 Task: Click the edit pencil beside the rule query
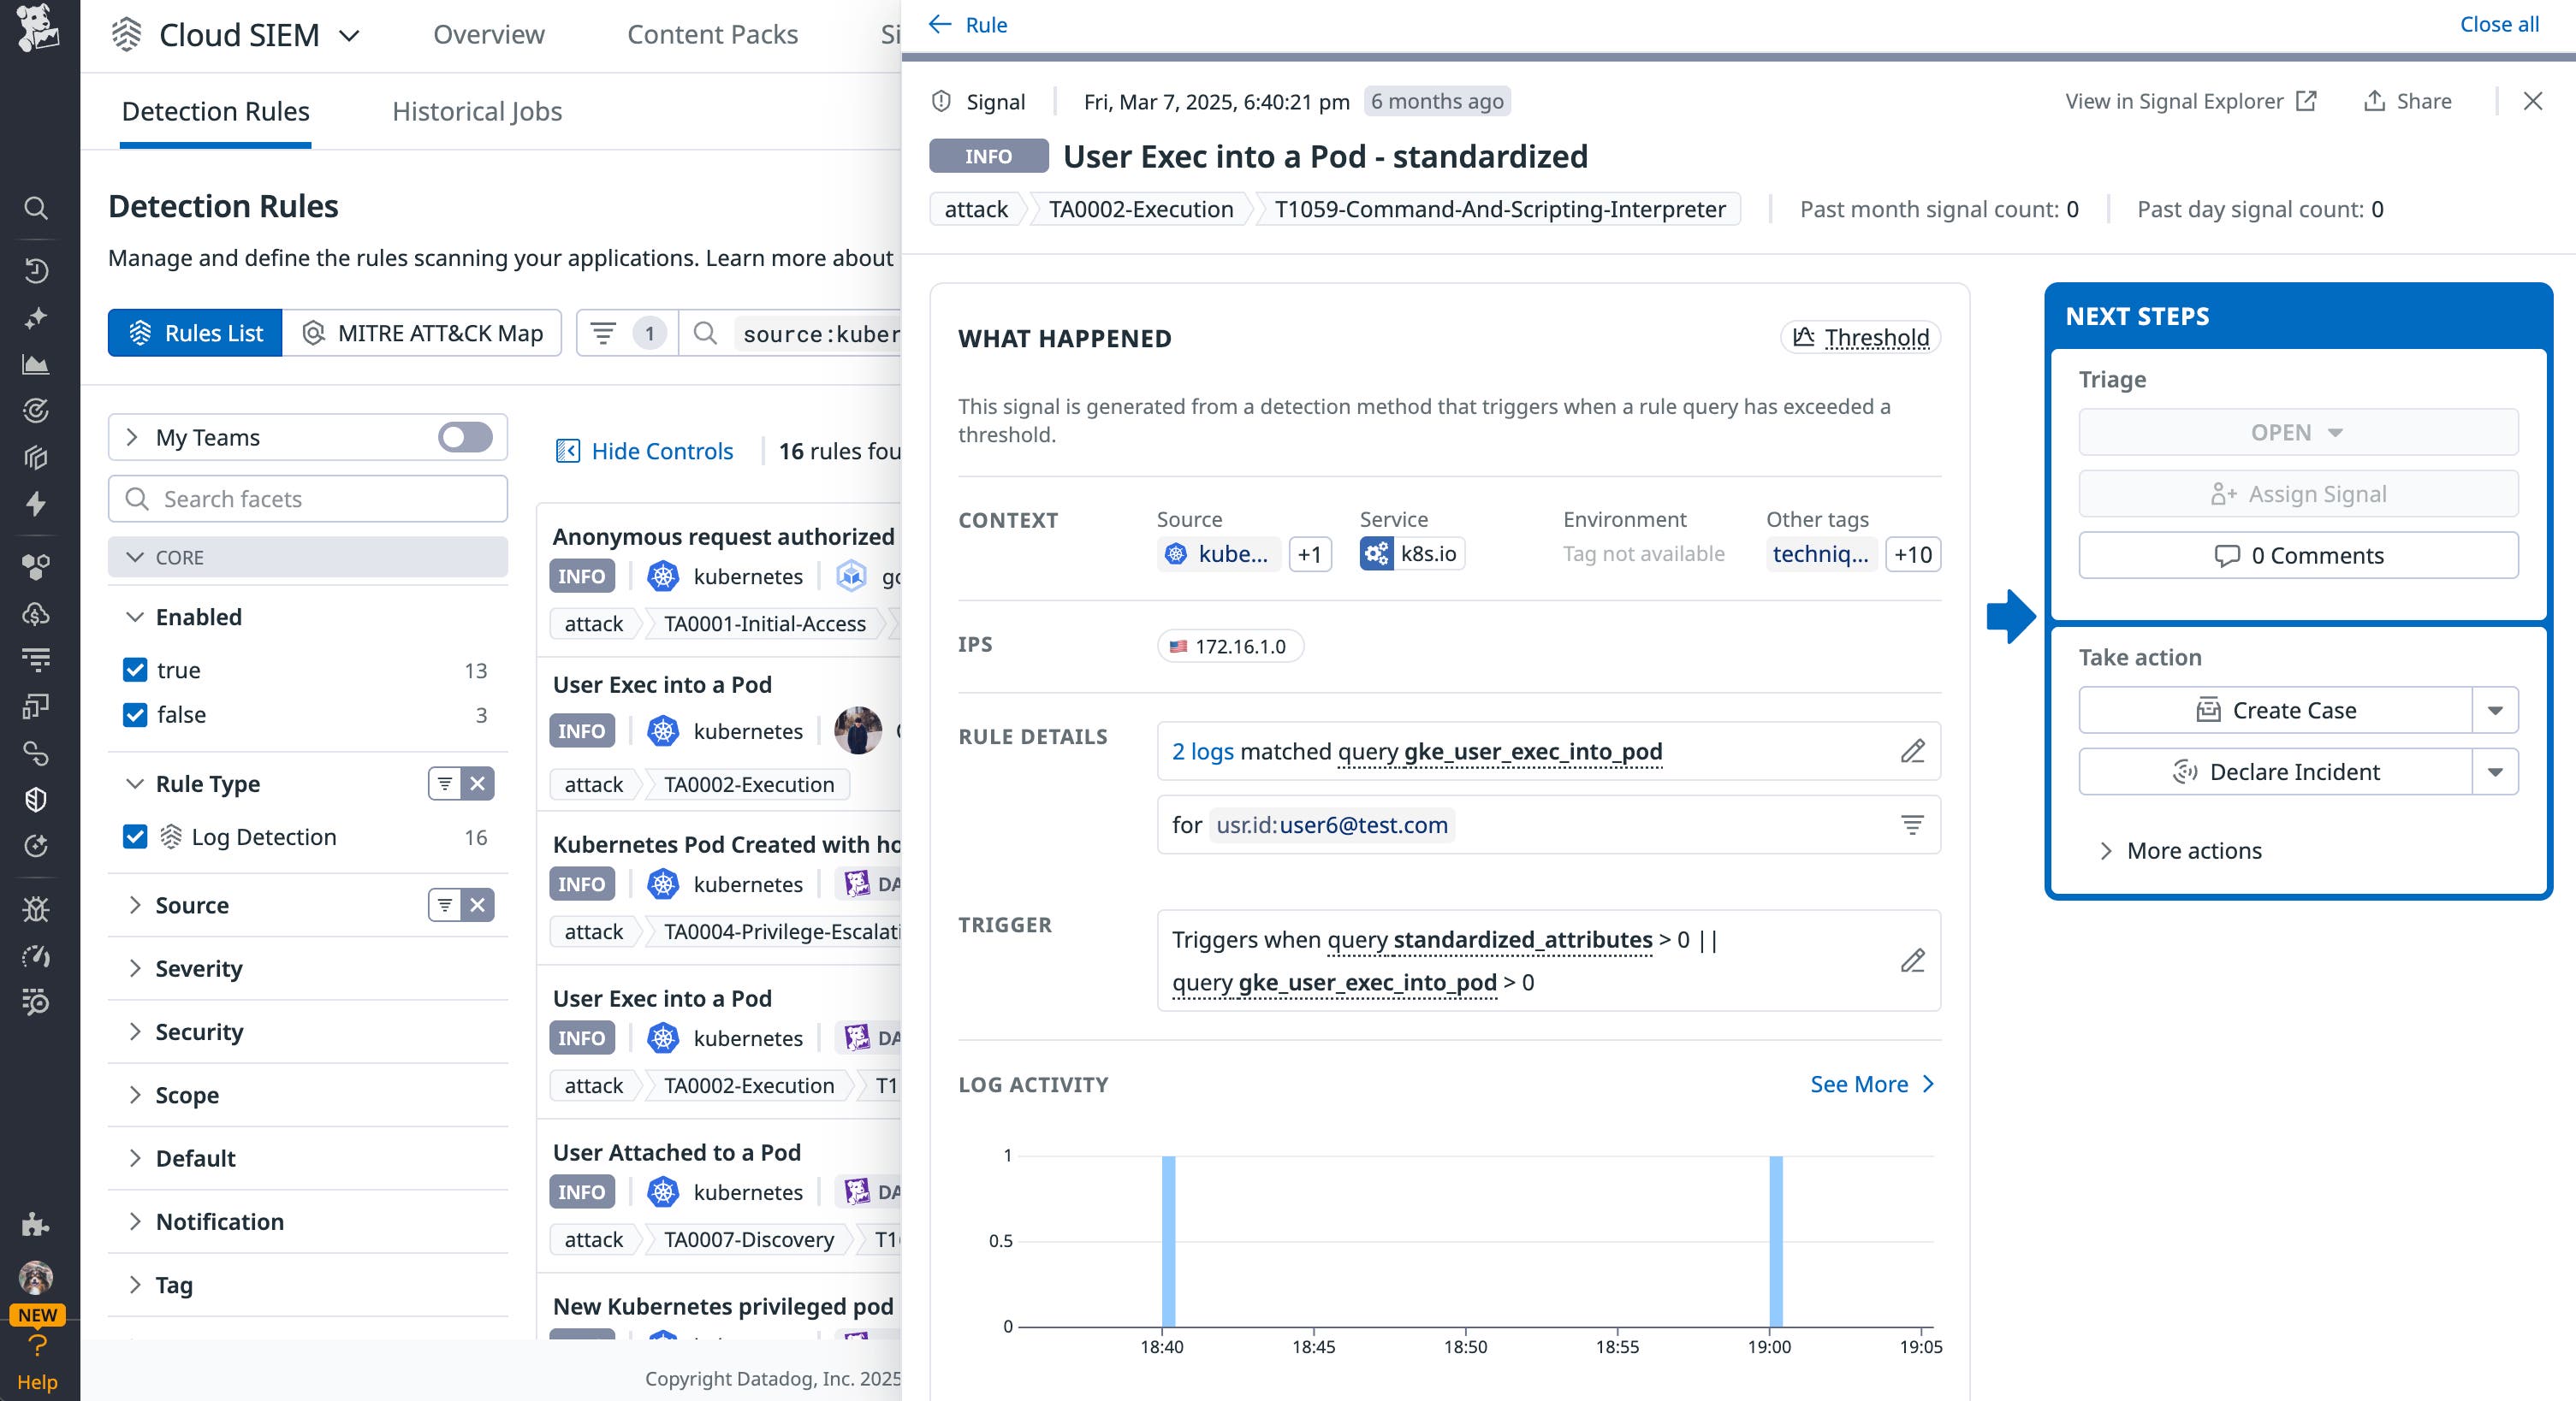coord(1913,753)
